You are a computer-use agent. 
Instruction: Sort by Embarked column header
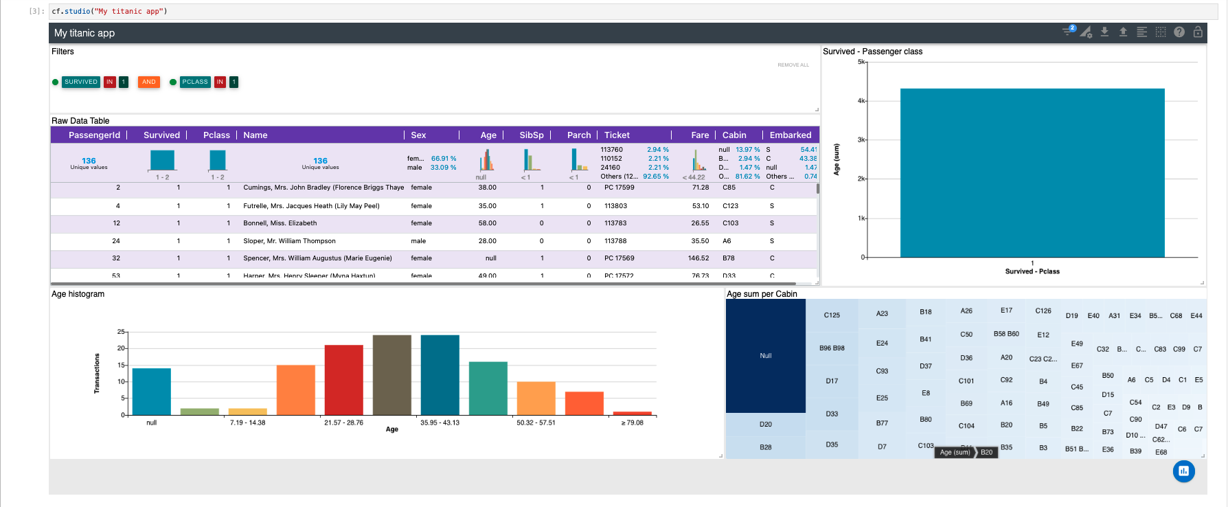(791, 135)
